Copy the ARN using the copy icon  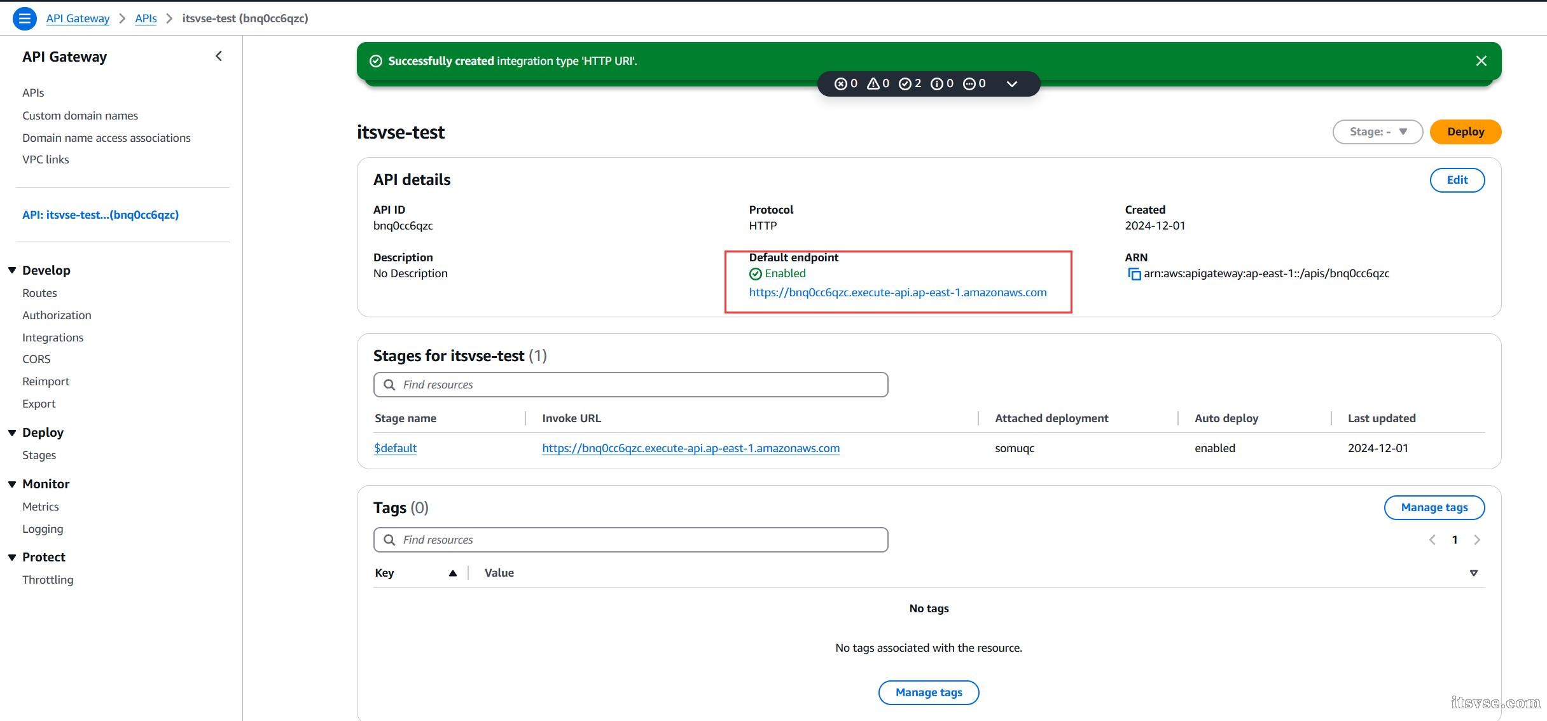(x=1134, y=274)
